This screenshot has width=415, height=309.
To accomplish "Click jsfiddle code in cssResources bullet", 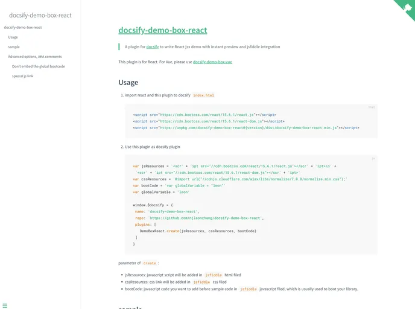I will 201,282.
